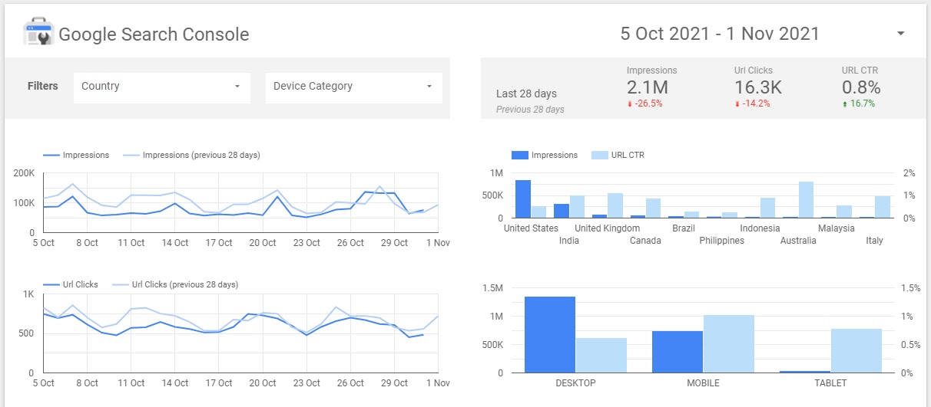Click the DESKTOP URL CTR bar
This screenshot has width=931, height=407.
601,356
